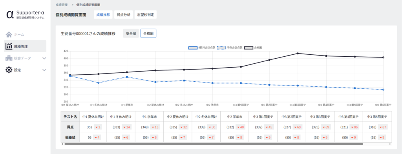The width and height of the screenshot is (402, 154).
Task: Open the 成績推移 tab
Action: coord(103,14)
